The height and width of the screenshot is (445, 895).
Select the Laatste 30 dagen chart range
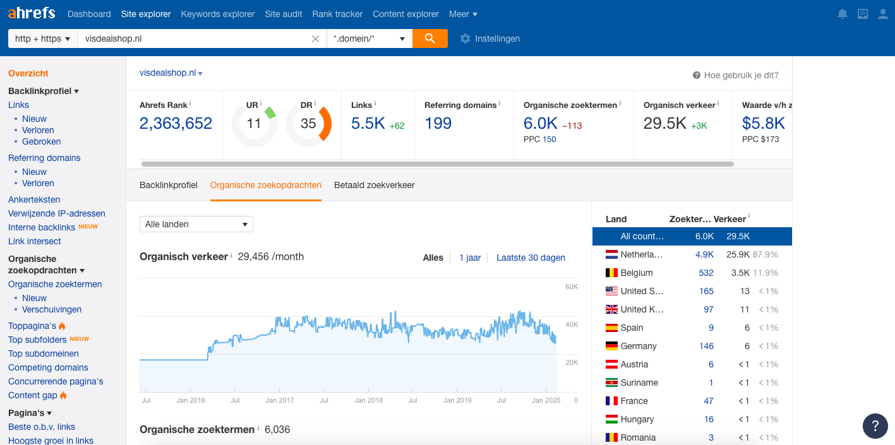coord(531,258)
